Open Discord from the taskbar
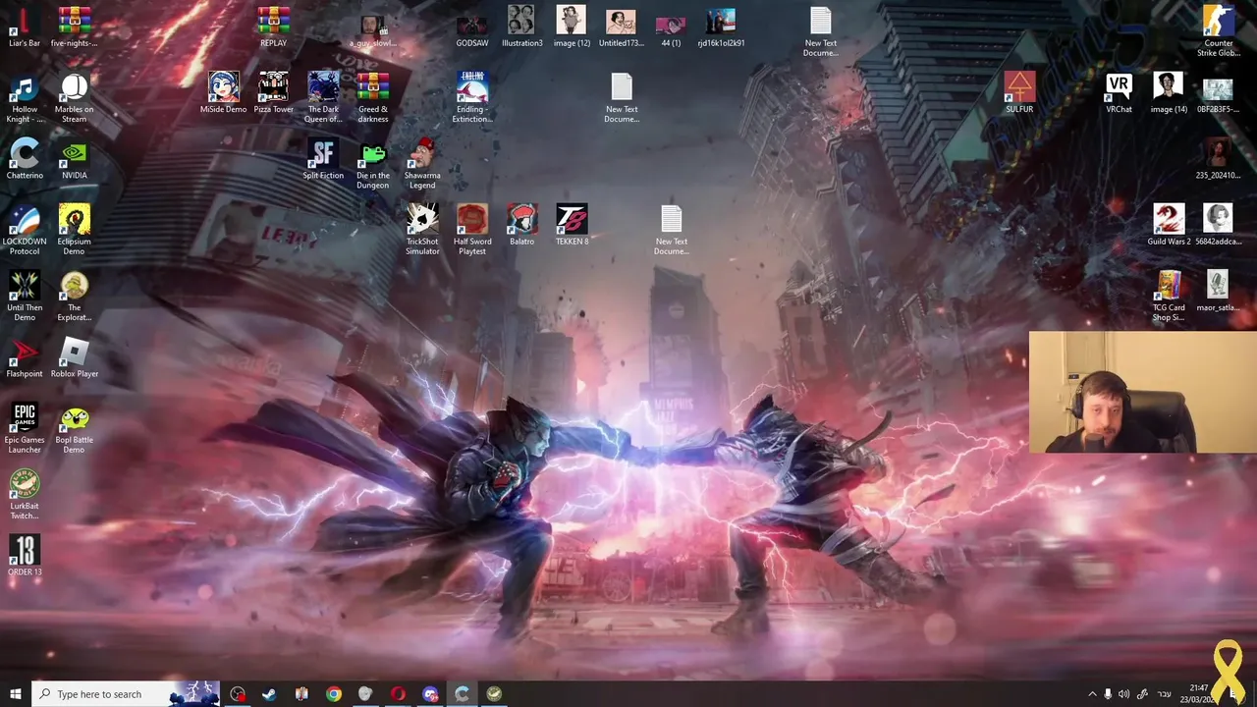Image resolution: width=1257 pixels, height=707 pixels. point(430,693)
